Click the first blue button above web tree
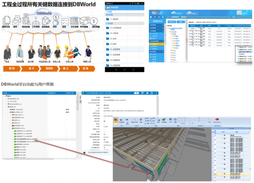Viewport: 254px width, 183px height. [x=172, y=22]
